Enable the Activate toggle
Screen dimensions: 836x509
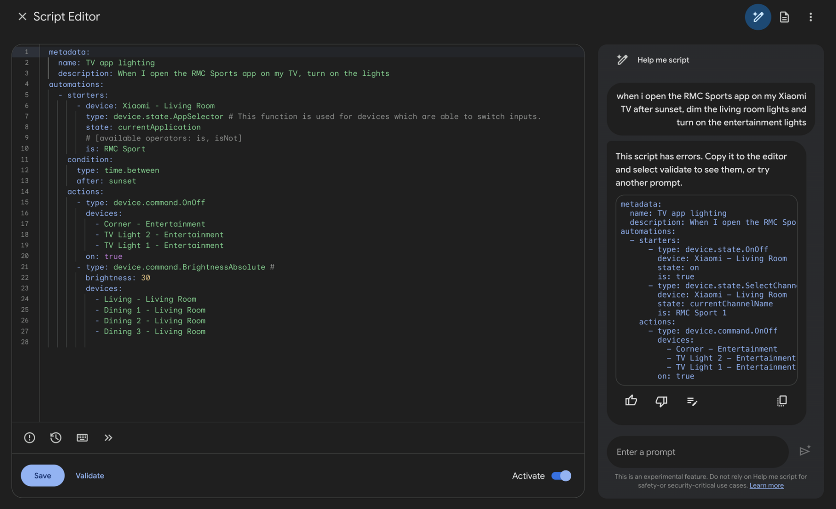[x=561, y=476]
